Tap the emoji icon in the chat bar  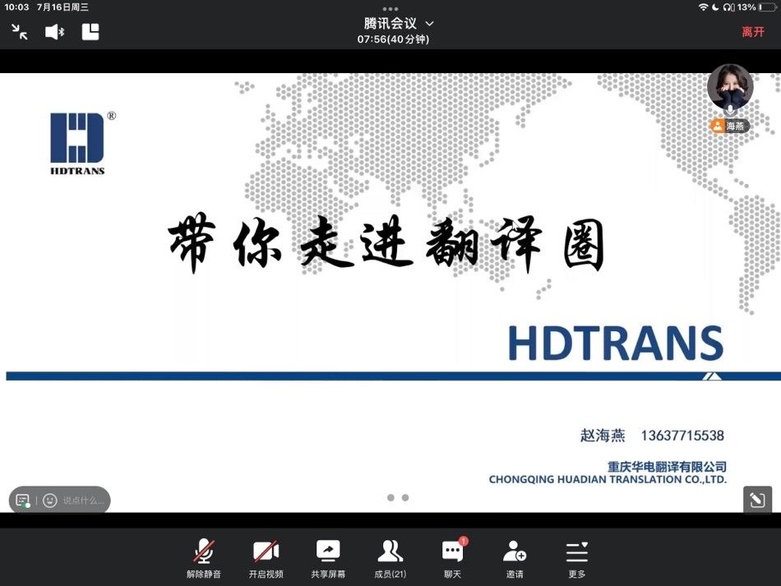[51, 500]
